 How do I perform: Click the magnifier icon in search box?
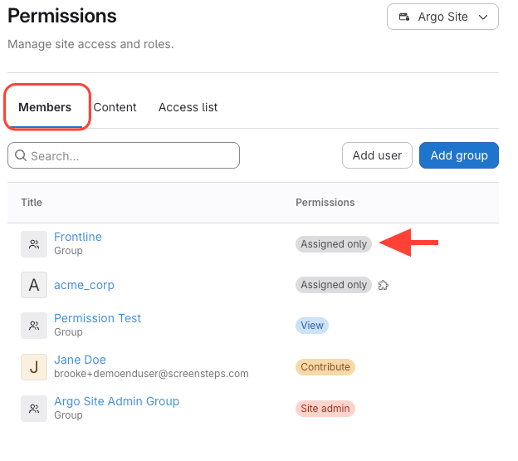point(20,155)
